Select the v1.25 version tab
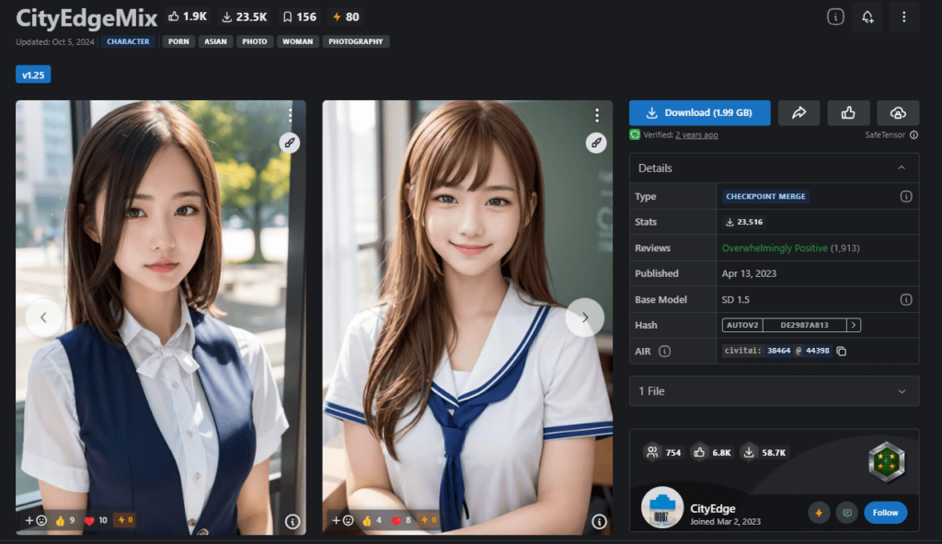 click(33, 75)
